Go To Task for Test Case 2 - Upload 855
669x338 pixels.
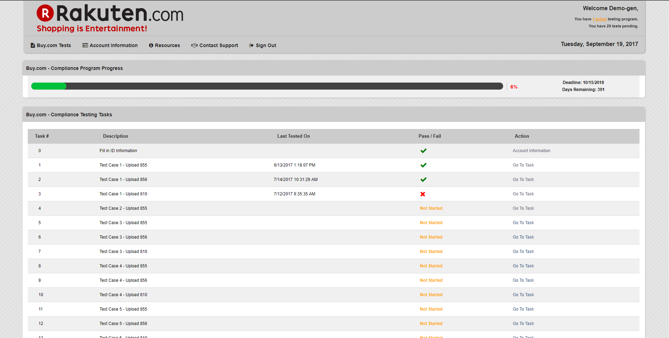click(523, 208)
